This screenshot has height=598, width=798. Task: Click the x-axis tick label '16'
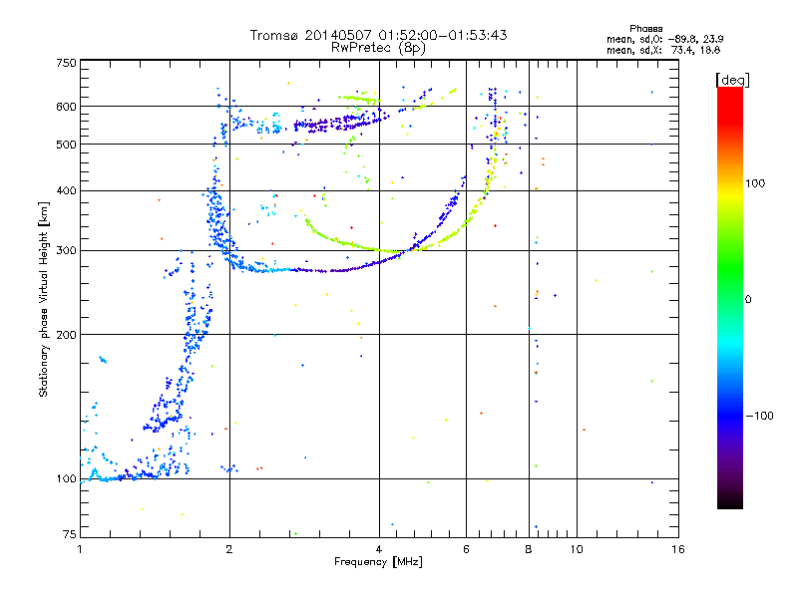678,549
